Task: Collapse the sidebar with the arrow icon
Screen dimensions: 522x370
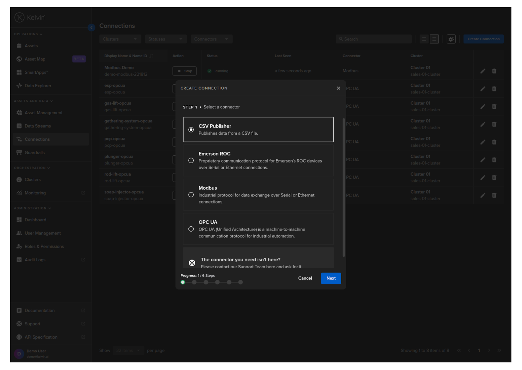Action: pyautogui.click(x=92, y=28)
